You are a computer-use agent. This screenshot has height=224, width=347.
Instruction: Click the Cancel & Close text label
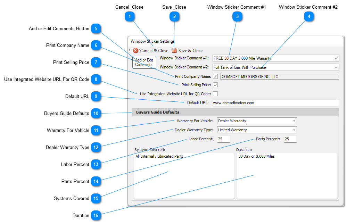(x=154, y=51)
